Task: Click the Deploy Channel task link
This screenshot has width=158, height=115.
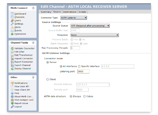Action: [23, 69]
